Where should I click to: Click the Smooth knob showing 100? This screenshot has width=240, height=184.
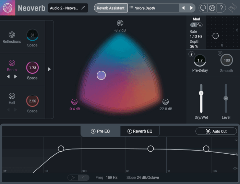(227, 60)
